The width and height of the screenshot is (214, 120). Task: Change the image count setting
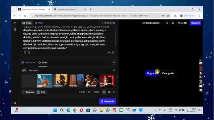pyautogui.click(x=89, y=92)
